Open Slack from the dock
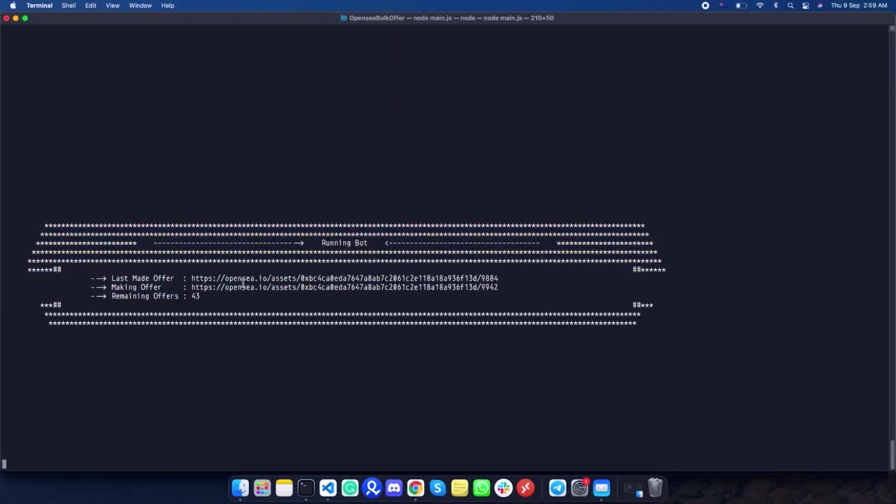The width and height of the screenshot is (896, 504). (503, 488)
